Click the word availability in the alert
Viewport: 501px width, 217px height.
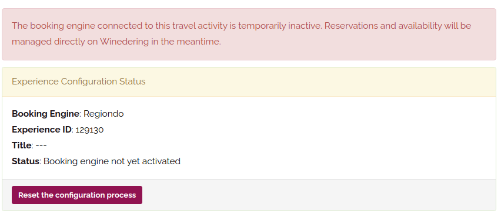[x=420, y=26]
